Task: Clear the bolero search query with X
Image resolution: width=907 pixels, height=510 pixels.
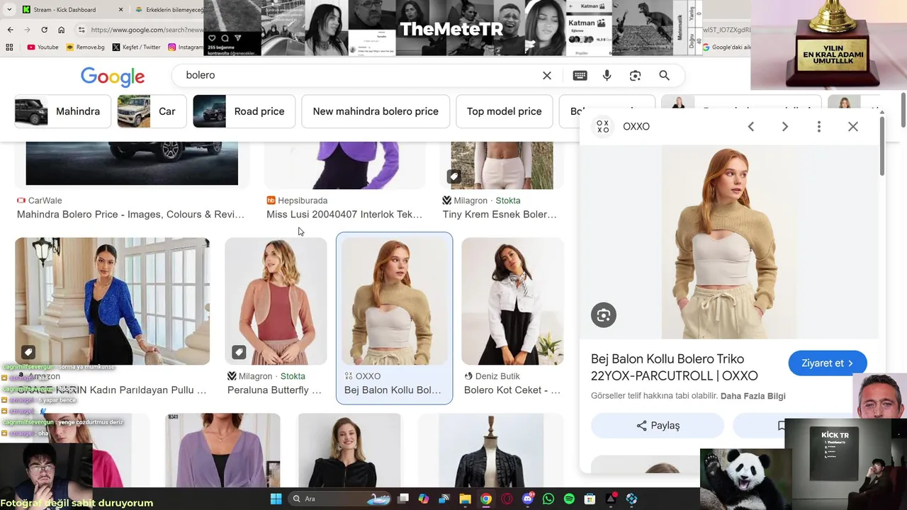Action: (547, 76)
